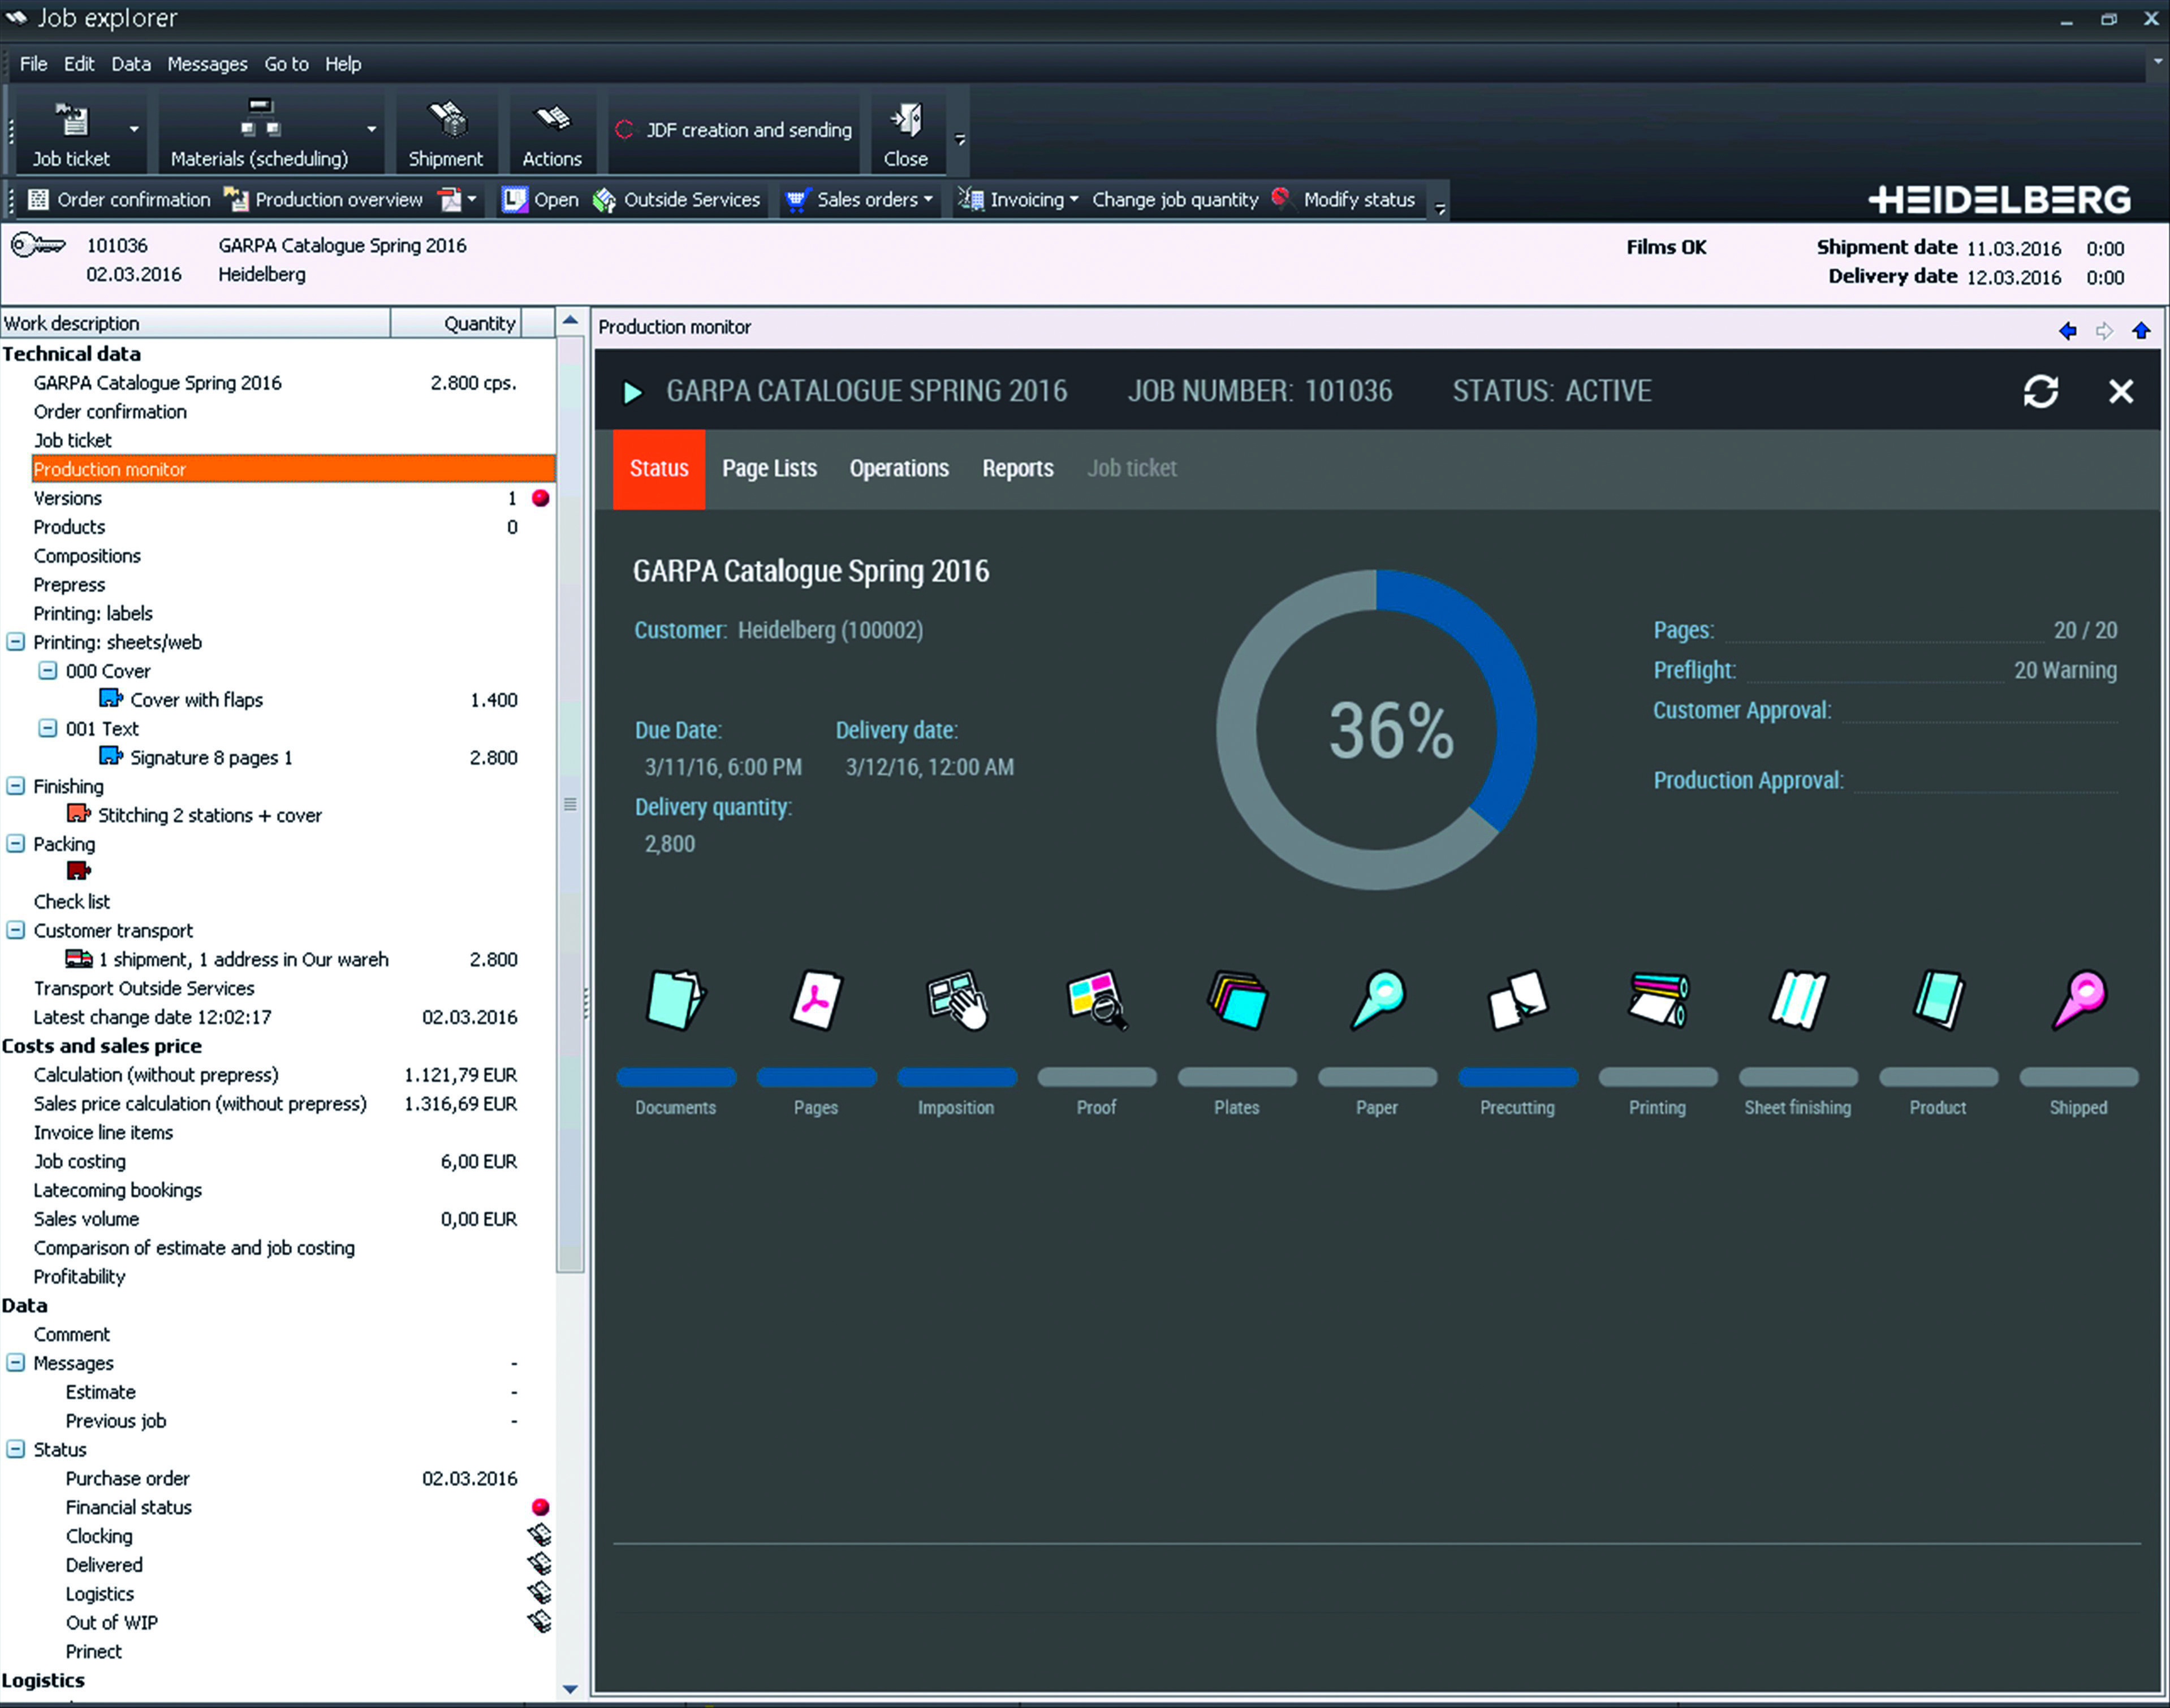Open the Go to menu

(286, 64)
